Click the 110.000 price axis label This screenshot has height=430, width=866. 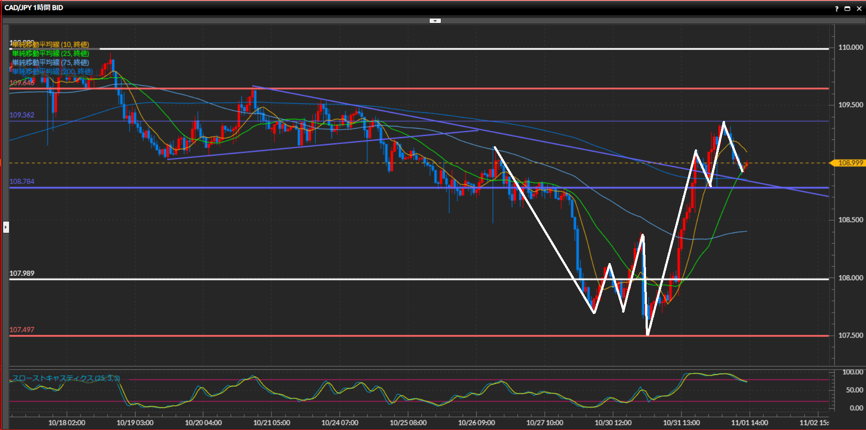coord(850,47)
